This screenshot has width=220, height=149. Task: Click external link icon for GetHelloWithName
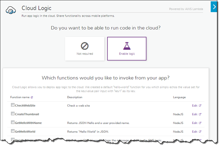pyautogui.click(x=200, y=123)
